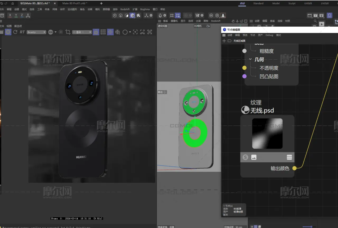Image resolution: width=338 pixels, height=228 pixels.
Task: Click the search icon in the object manager
Action: point(315,21)
